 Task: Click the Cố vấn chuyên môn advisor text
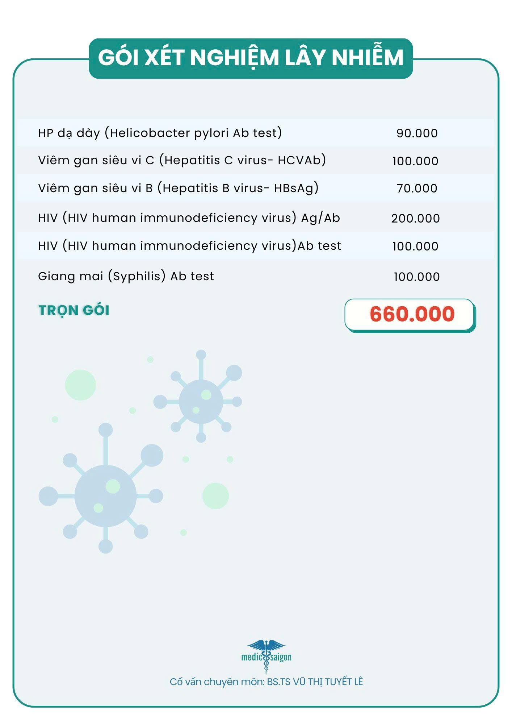[x=266, y=682]
